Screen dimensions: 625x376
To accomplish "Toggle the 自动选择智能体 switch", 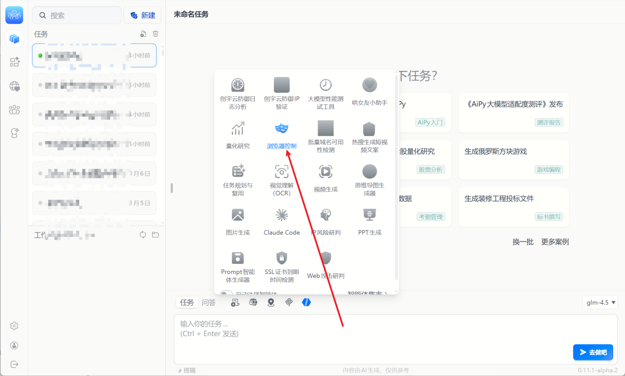I will pyautogui.click(x=227, y=294).
